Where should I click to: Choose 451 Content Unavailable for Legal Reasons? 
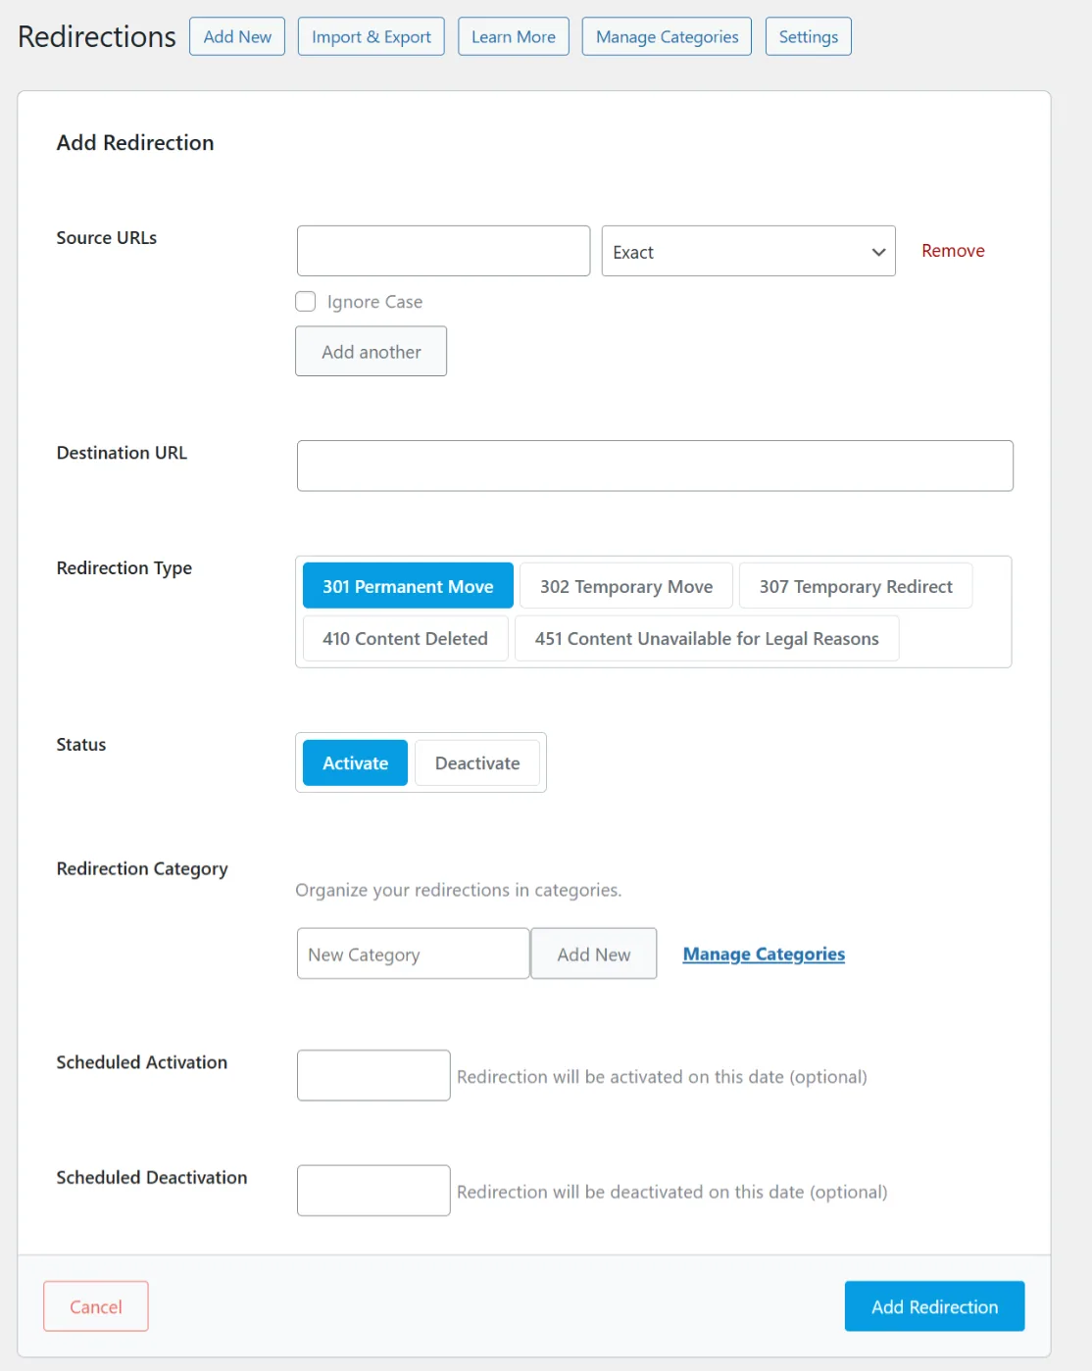[706, 638]
